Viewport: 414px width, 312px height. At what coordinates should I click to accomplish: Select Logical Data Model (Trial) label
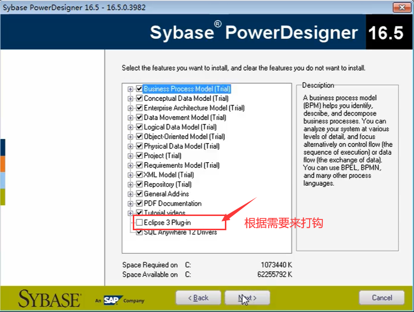180,127
